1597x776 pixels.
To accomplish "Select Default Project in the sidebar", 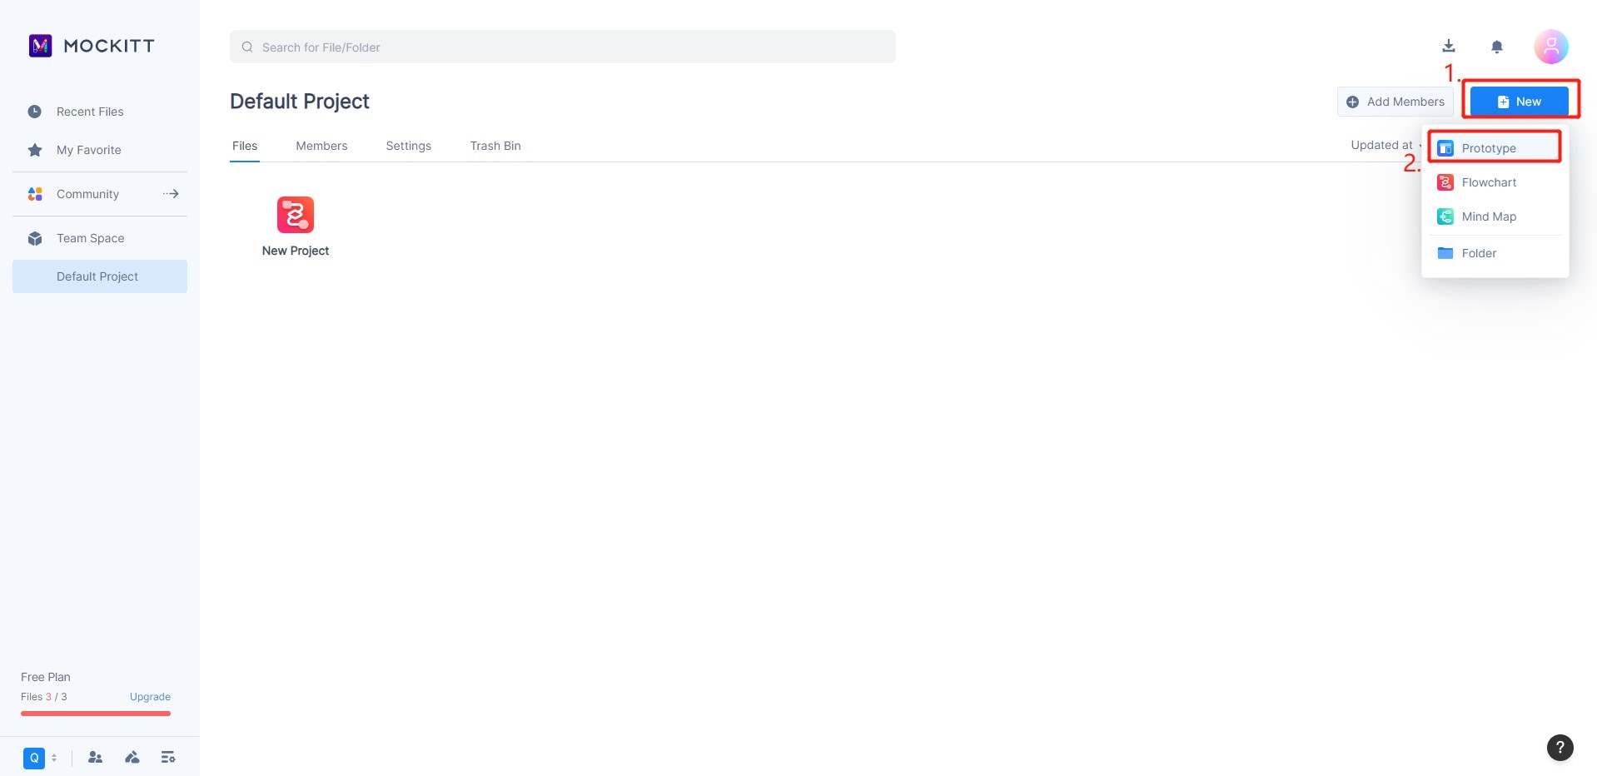I will coord(100,276).
